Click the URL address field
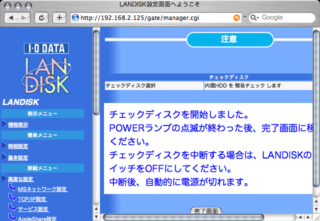Viewport: 320px width, 221px height. [x=156, y=18]
